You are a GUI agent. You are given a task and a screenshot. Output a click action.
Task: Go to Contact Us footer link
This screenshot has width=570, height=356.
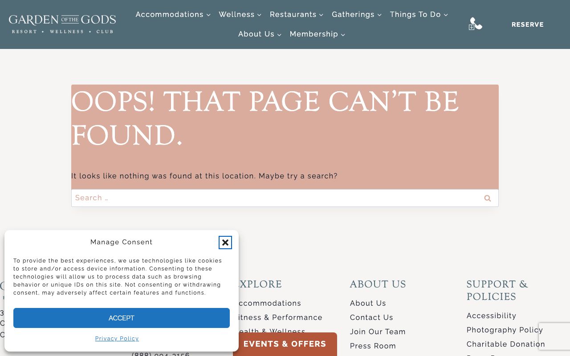pyautogui.click(x=371, y=317)
